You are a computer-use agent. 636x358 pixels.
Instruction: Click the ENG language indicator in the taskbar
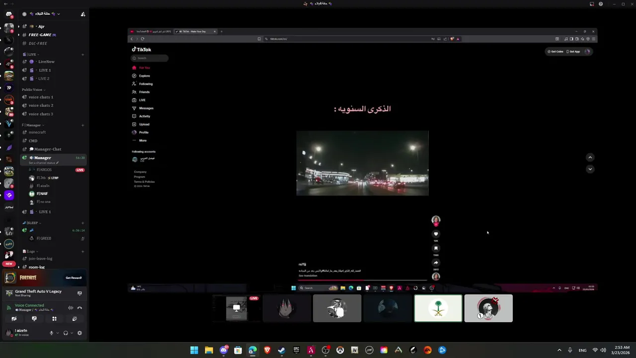pos(582,350)
